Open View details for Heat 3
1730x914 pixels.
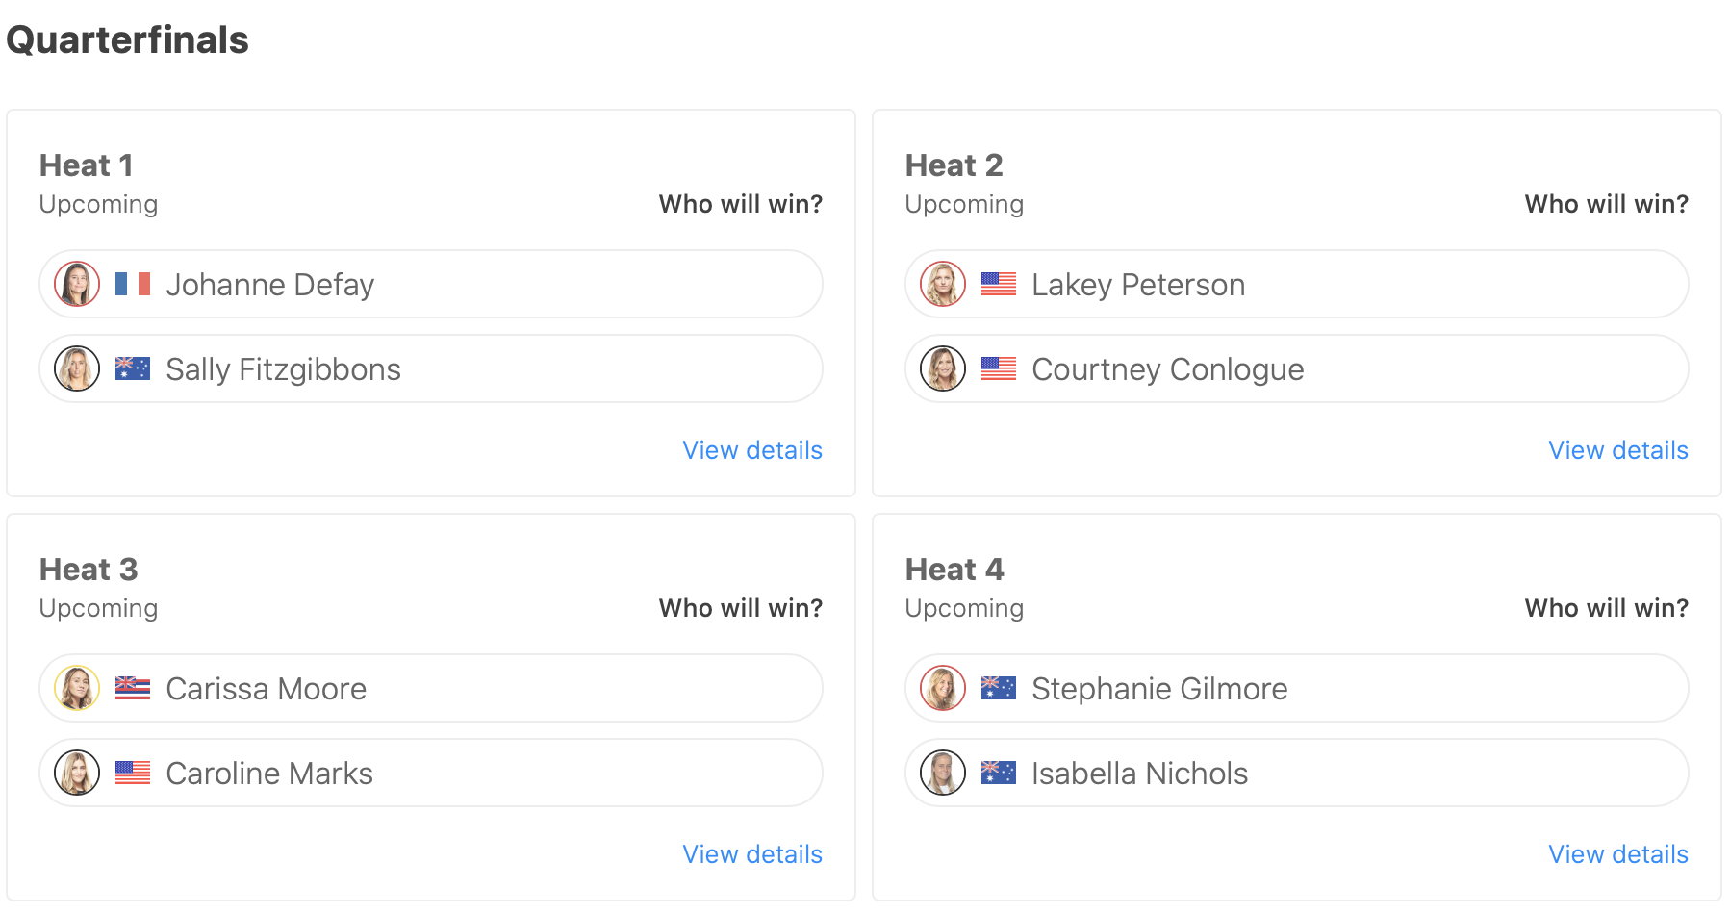tap(751, 854)
